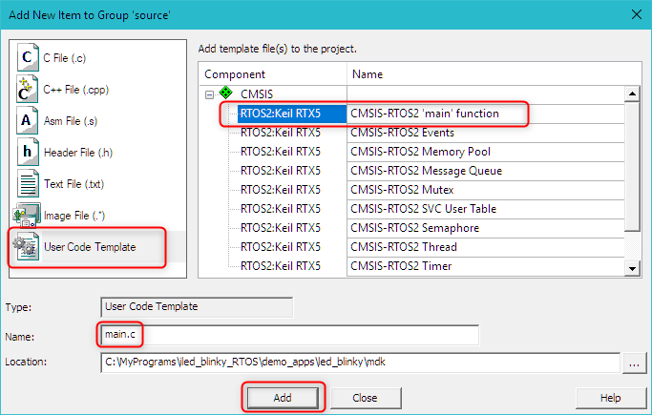Image resolution: width=652 pixels, height=415 pixels.
Task: Choose the 'Text File (.txt)' label
Action: [x=74, y=184]
